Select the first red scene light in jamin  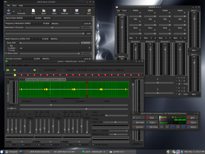point(21,75)
